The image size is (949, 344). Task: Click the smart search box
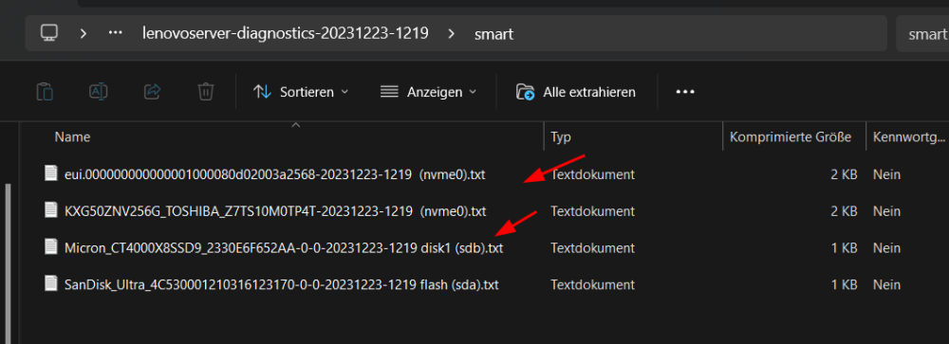point(922,33)
